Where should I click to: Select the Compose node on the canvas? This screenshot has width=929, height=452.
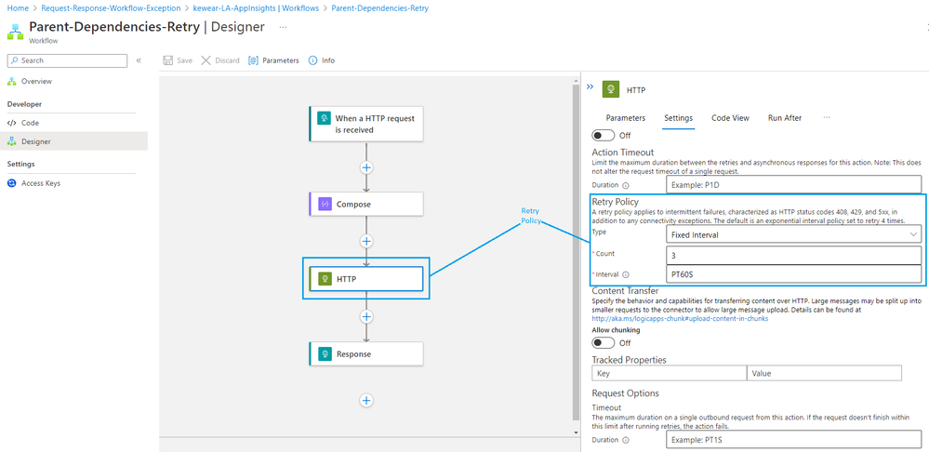click(x=366, y=204)
